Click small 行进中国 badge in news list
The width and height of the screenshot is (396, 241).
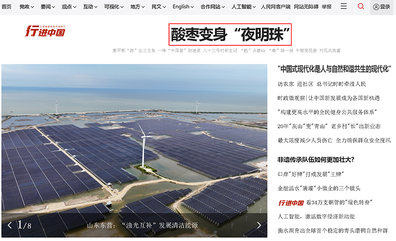[x=290, y=202]
